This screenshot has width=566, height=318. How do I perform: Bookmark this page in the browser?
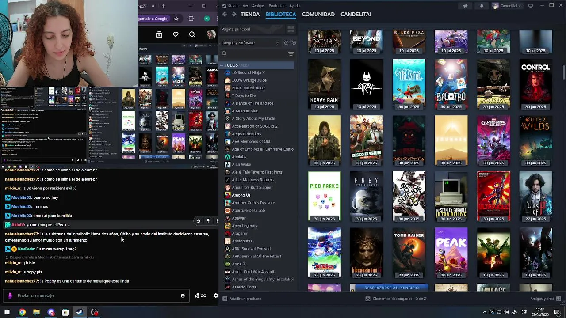(x=176, y=19)
